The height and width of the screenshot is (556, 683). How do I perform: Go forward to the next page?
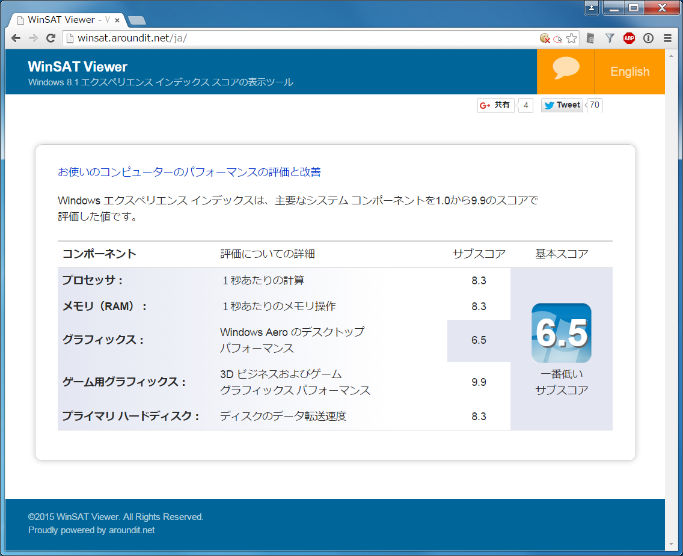click(34, 38)
